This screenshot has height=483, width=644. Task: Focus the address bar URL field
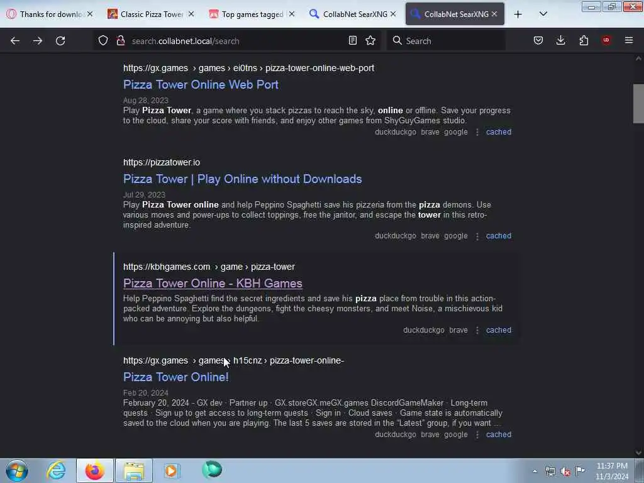pos(236,41)
